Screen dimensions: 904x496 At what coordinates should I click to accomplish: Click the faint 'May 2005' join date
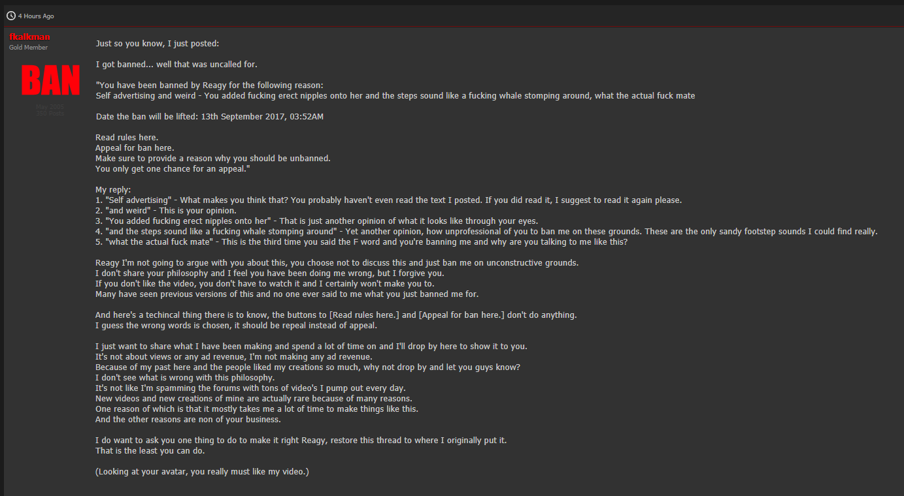point(50,106)
